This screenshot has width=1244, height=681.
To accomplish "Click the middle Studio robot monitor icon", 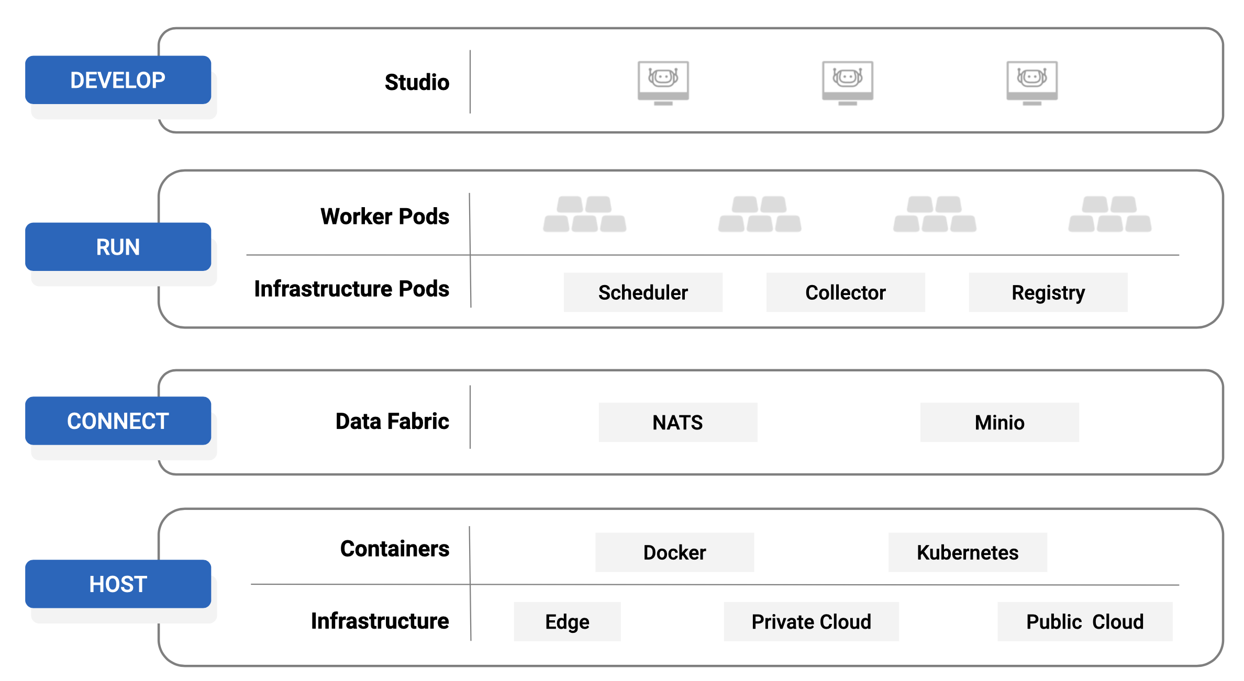I will 847,82.
